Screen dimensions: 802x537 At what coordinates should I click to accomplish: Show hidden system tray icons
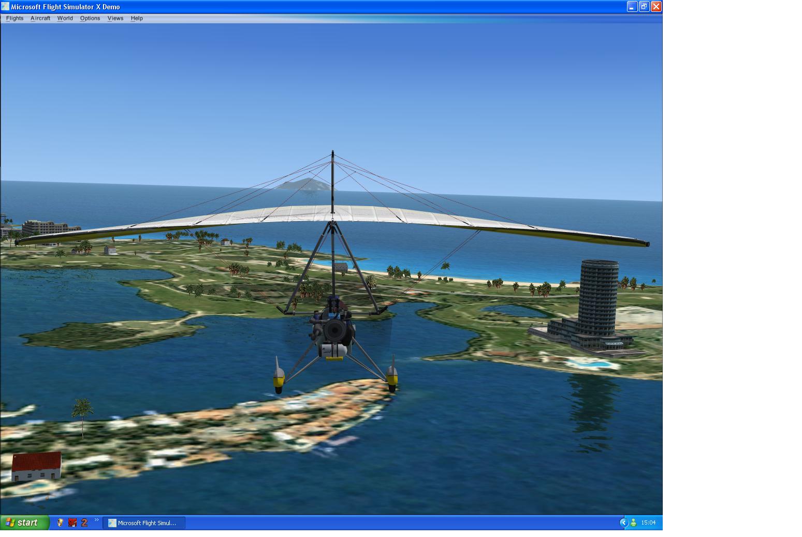coord(623,523)
